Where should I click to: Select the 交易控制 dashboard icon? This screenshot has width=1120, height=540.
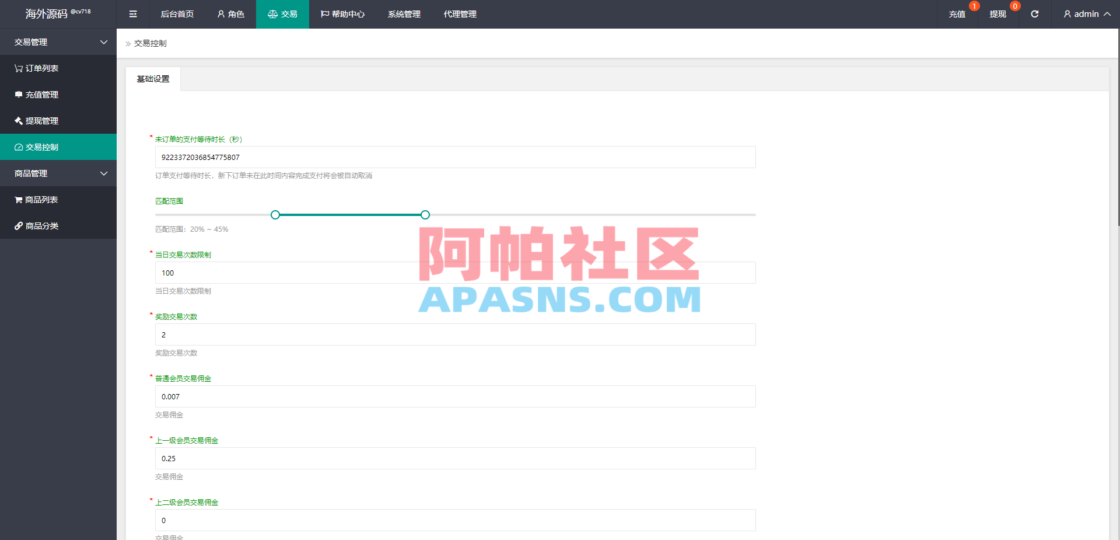click(x=18, y=147)
